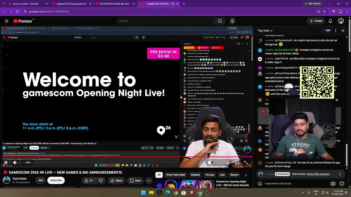351x197 pixels.
Task: Open video player settings gear
Action: 228,163
